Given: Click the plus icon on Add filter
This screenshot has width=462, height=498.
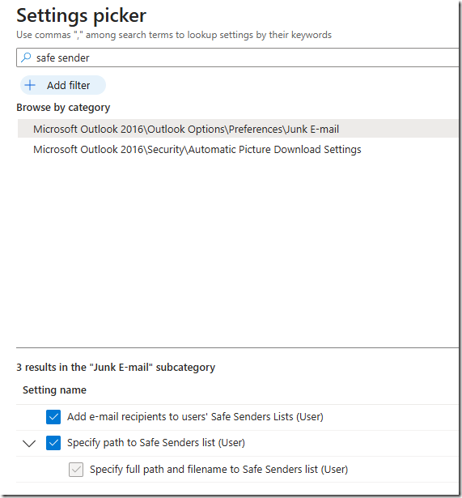Looking at the screenshot, I should (x=30, y=85).
